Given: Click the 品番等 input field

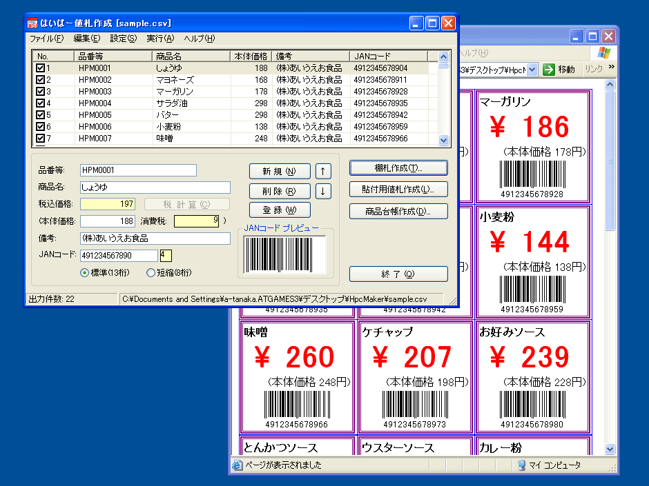Looking at the screenshot, I should coord(138,170).
